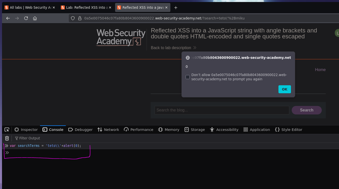Click the Search button
The height and width of the screenshot is (189, 339).
pos(306,110)
